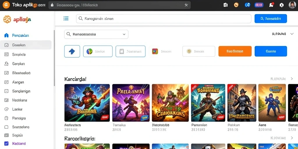
Task: Click the Lanker circle-check sidebar icon
Action: click(x=6, y=109)
